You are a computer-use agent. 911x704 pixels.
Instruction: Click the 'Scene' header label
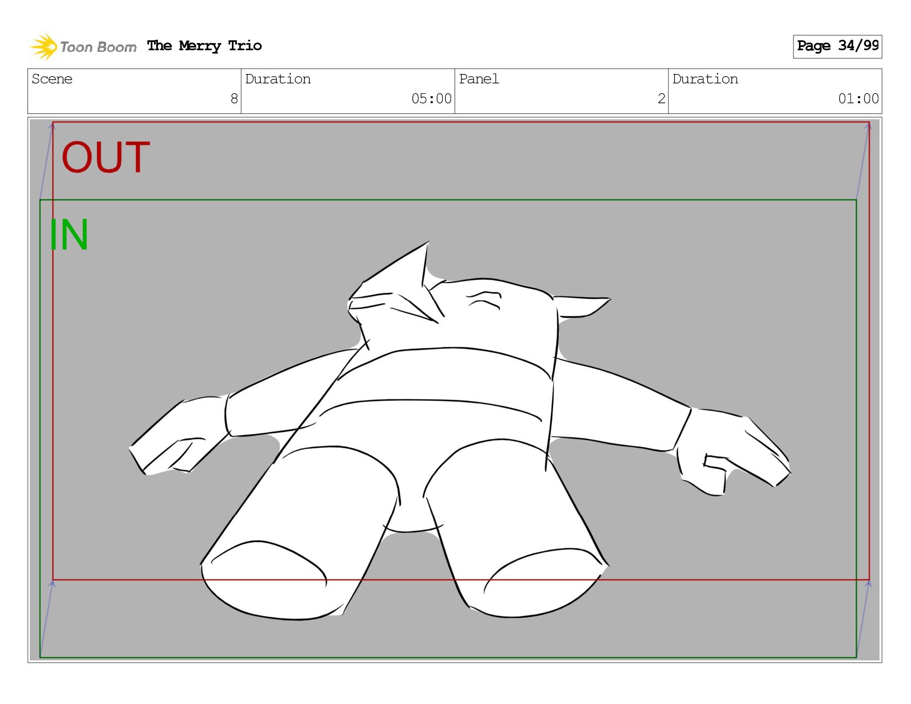click(x=52, y=79)
